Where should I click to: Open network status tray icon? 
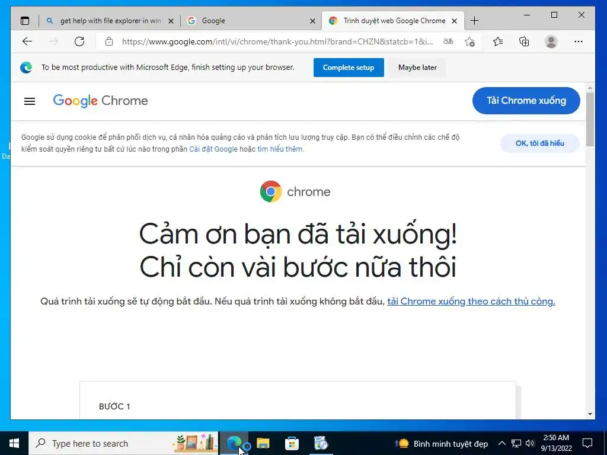(x=516, y=443)
